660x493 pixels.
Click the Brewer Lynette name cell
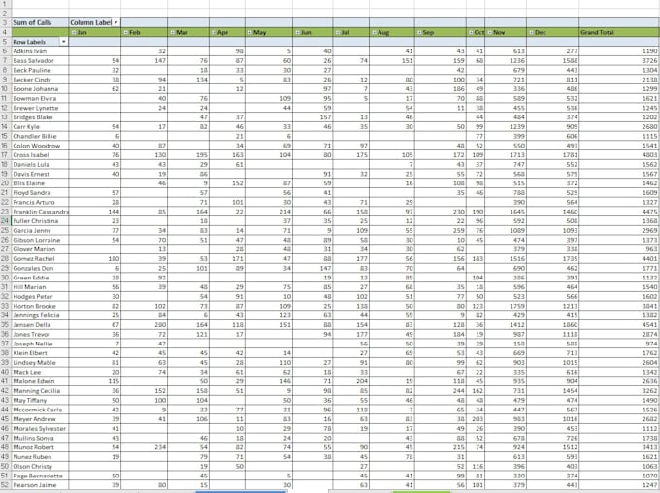[40, 108]
